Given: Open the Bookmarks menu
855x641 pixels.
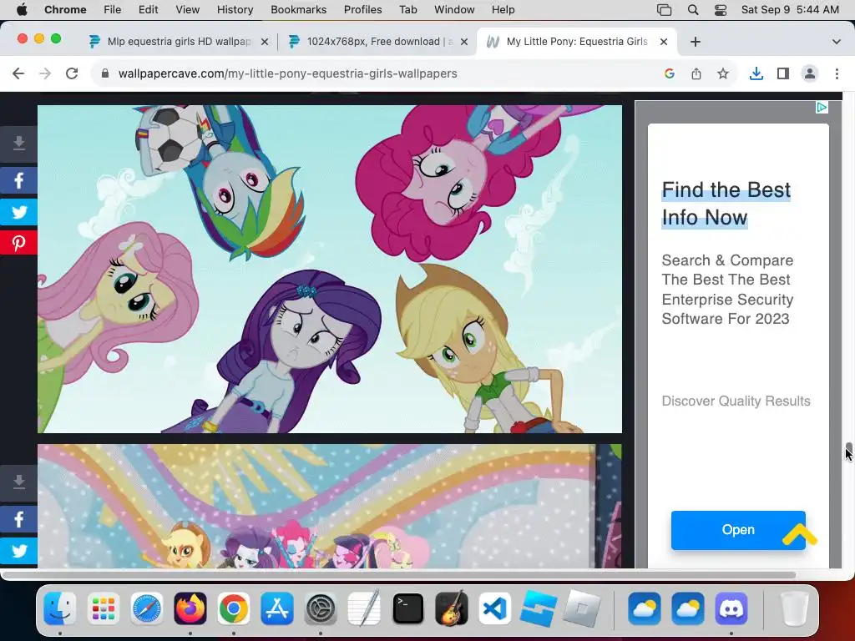Looking at the screenshot, I should 298,10.
